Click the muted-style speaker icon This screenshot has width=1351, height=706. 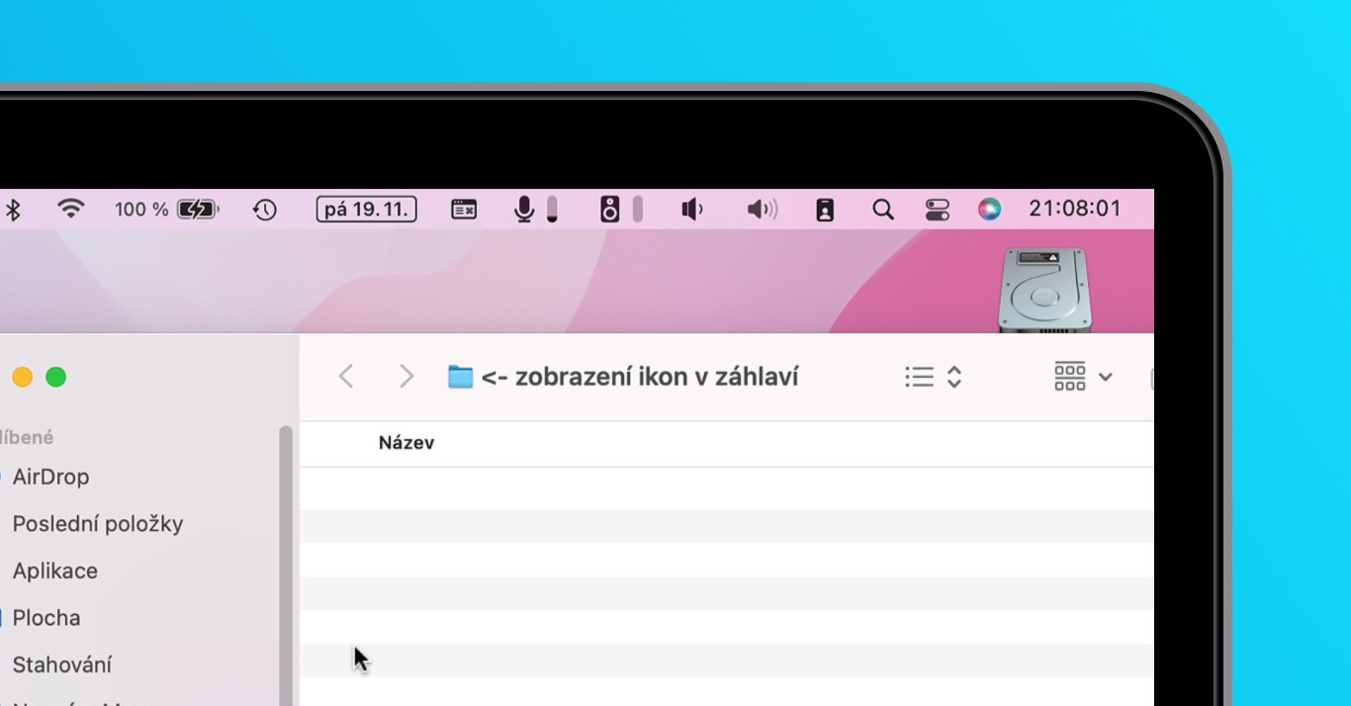click(692, 209)
